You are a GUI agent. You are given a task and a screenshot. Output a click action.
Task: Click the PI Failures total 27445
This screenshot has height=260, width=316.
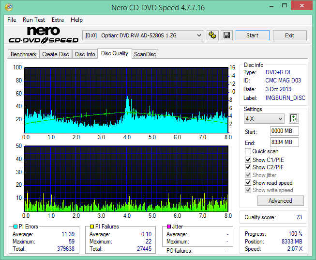144,249
